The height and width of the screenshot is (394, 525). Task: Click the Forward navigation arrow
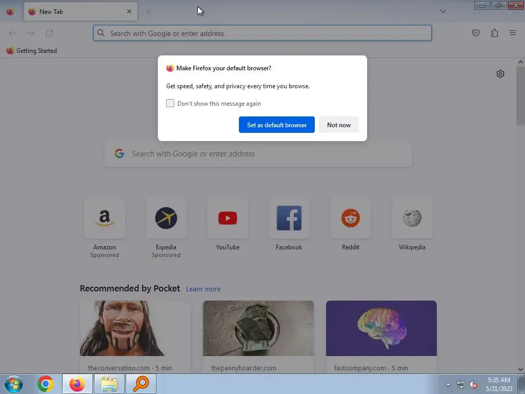pos(31,33)
